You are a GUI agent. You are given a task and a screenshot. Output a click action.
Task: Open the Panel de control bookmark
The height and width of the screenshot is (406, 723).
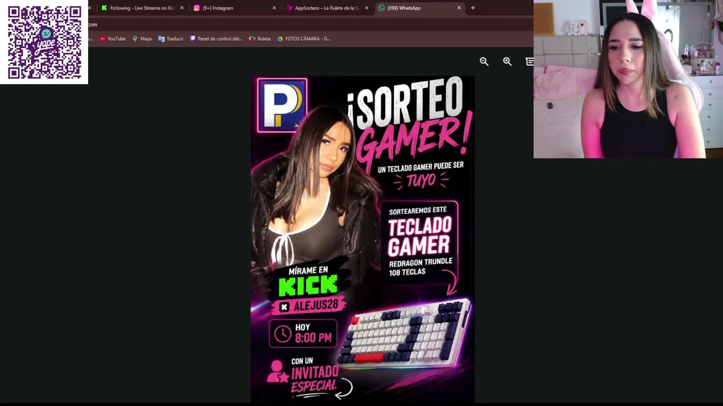click(x=216, y=39)
